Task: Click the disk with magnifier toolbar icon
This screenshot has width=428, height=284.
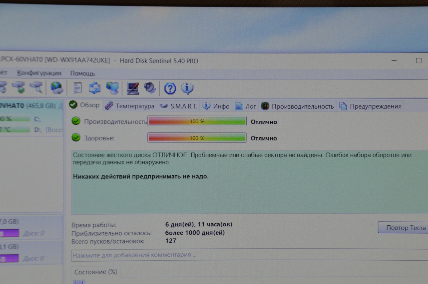Action: coord(36,88)
